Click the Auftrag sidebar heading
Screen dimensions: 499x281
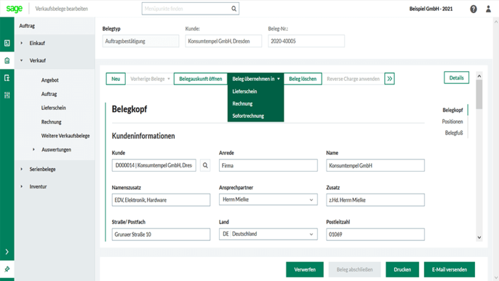click(x=27, y=26)
